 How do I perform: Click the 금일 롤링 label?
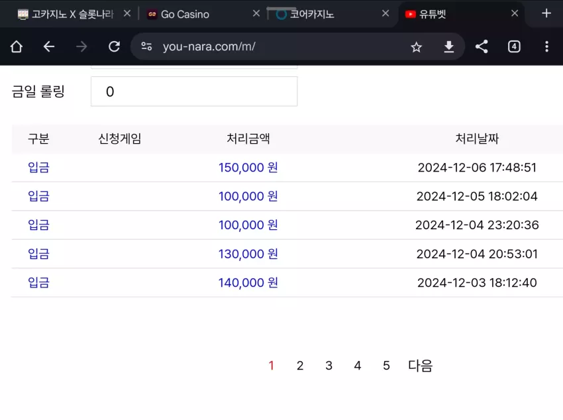pos(38,91)
